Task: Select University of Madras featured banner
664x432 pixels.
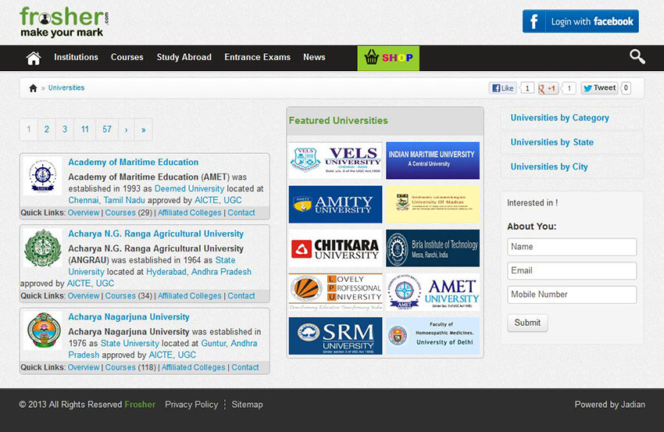Action: click(x=433, y=204)
